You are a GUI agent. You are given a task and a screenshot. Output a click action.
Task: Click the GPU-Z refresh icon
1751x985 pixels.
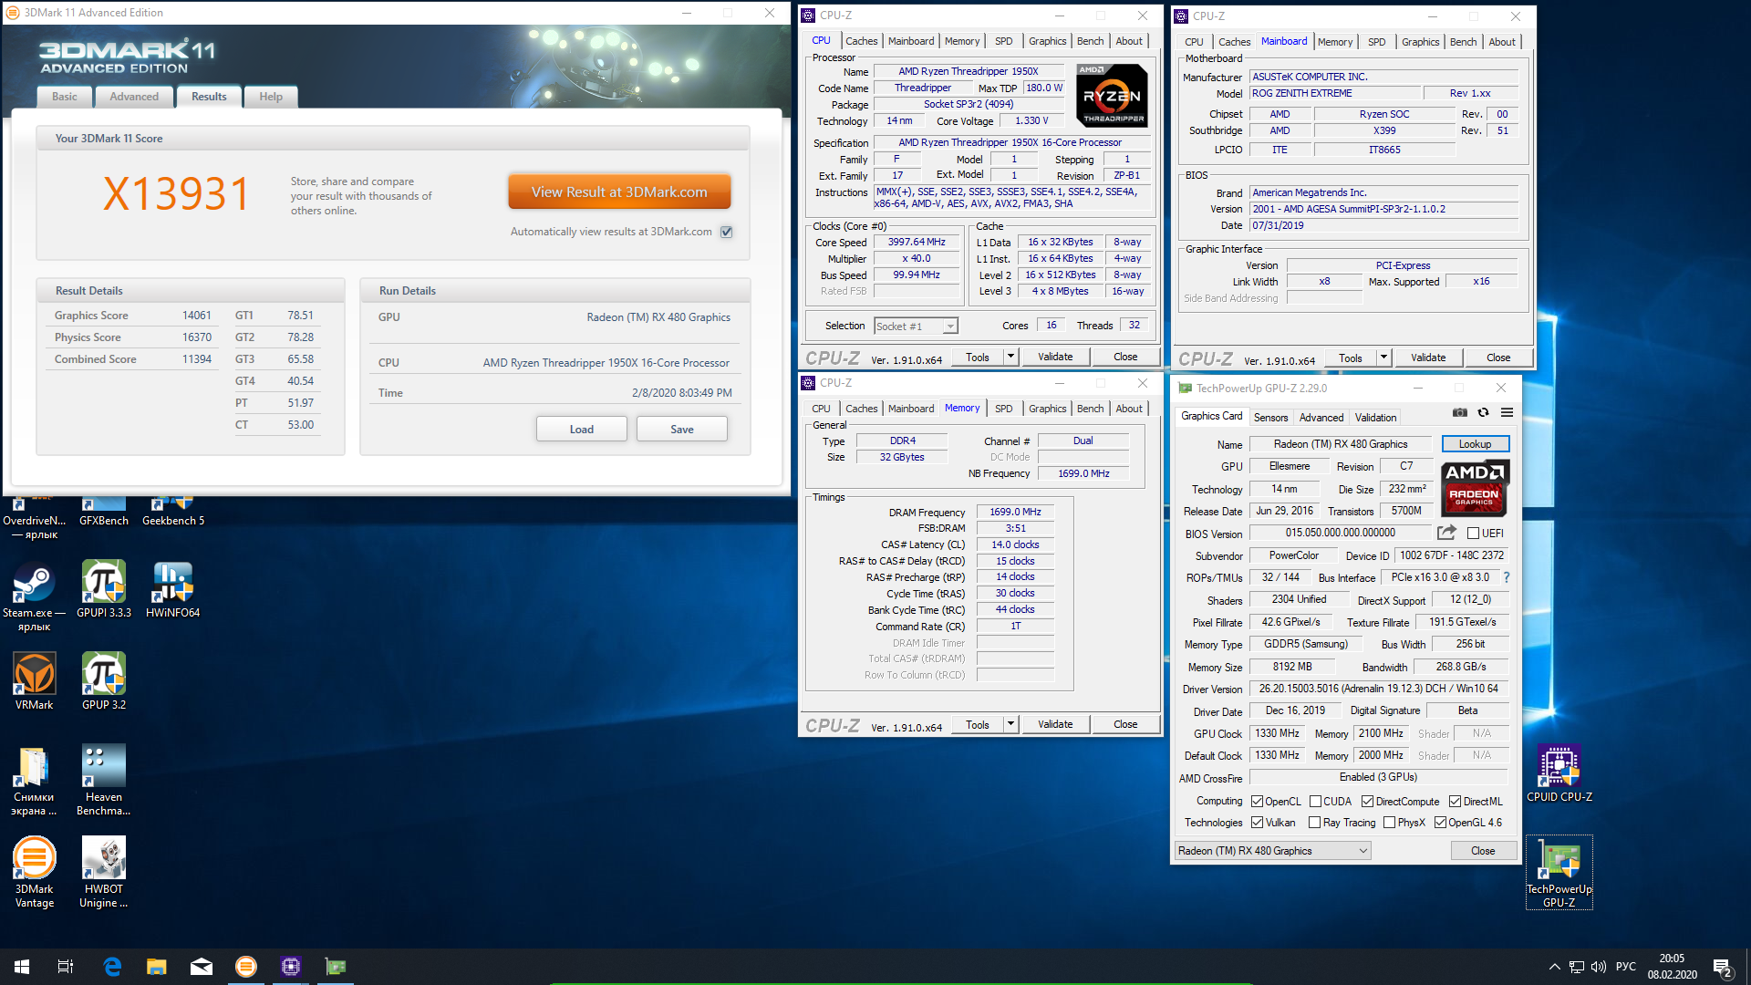tap(1484, 413)
